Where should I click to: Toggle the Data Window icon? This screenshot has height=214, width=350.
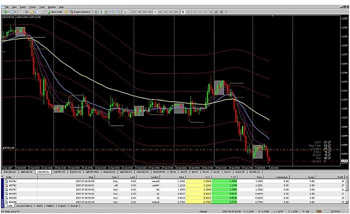[26, 12]
